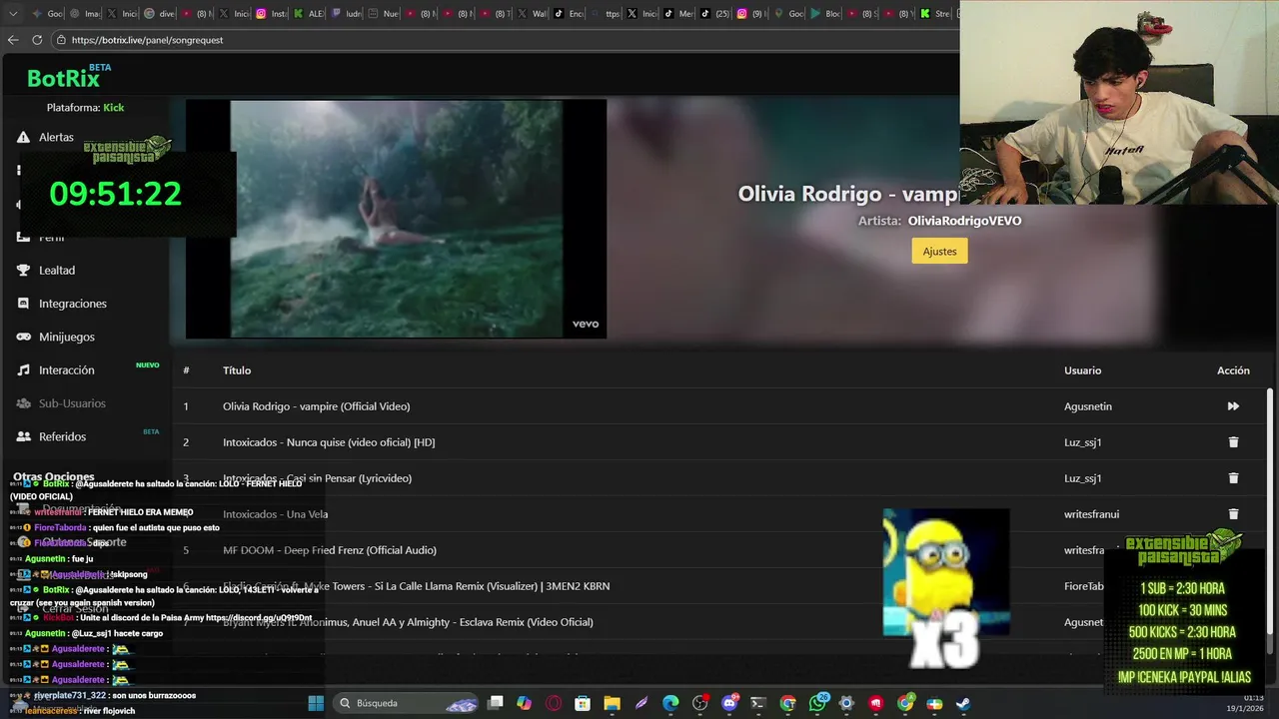Open Settings gear from taskbar
The width and height of the screenshot is (1279, 719).
click(846, 703)
